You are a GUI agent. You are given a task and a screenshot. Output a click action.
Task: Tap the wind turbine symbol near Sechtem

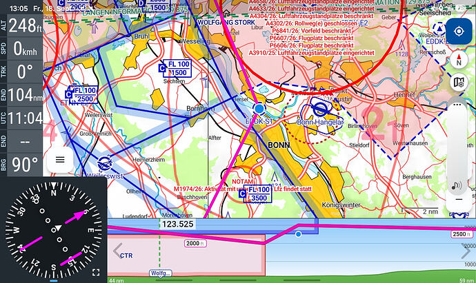tap(205, 81)
